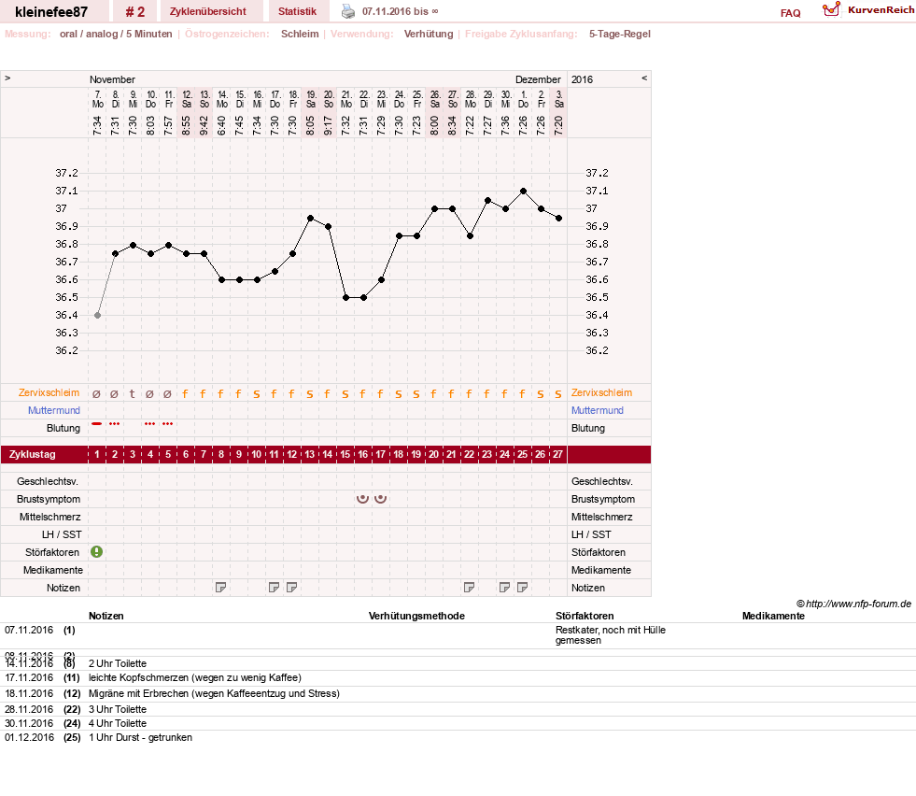Click the 5-Tage-Regel setting text
Screen dimensions: 916x796
tap(619, 34)
